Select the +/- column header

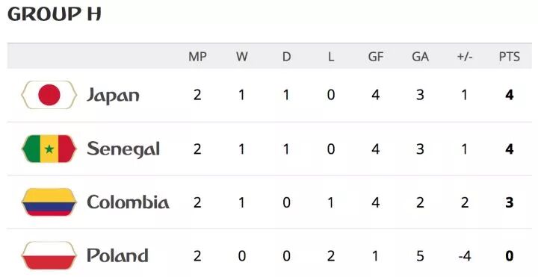coord(465,57)
